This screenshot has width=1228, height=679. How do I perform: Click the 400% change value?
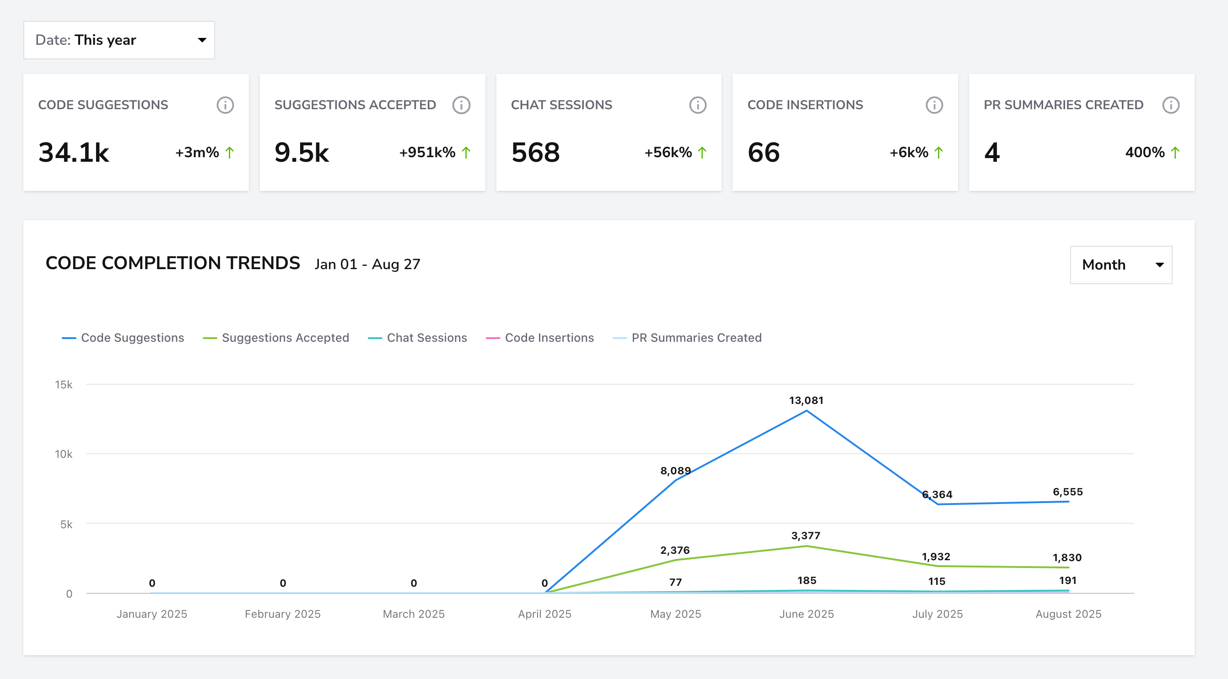coord(1145,152)
